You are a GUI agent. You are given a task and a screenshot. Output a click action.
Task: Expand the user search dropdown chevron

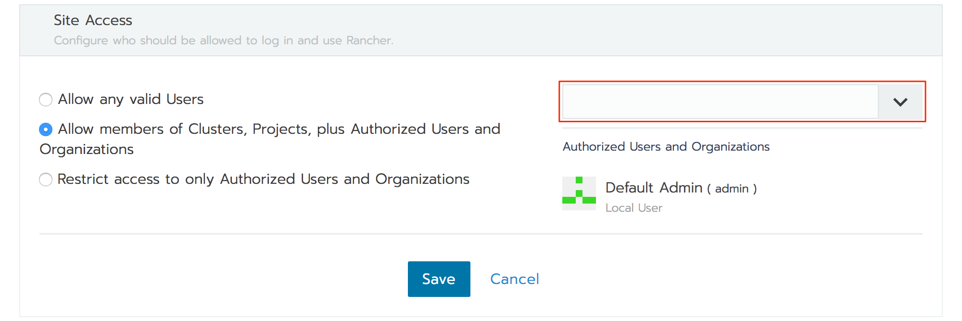pos(900,102)
